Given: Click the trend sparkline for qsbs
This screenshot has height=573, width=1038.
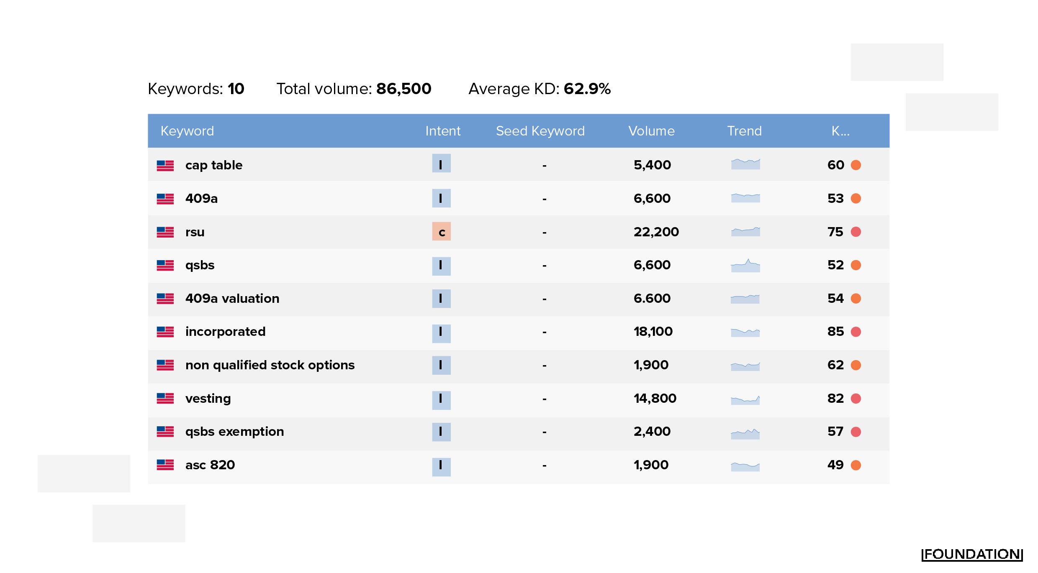Looking at the screenshot, I should [x=745, y=266].
